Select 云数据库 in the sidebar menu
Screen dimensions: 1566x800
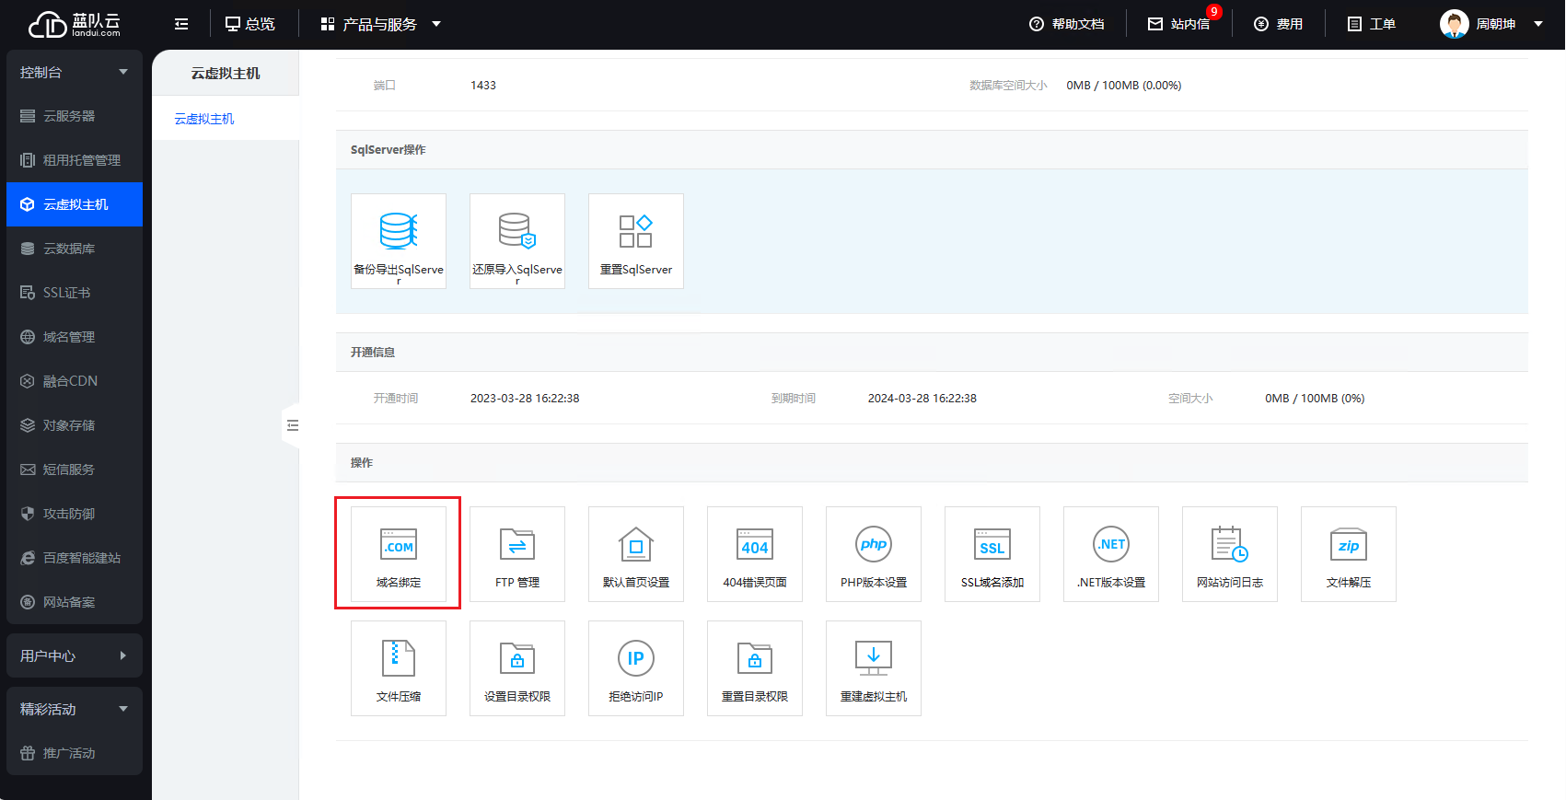click(x=69, y=249)
